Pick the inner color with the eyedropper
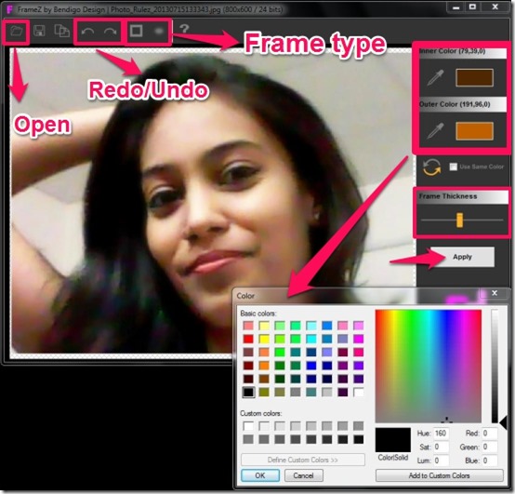Viewport: 515px width, 494px height. pos(435,78)
